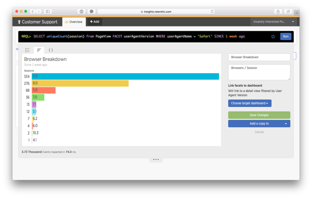Click the red 5.0 bar
Screen dimensions: 312x198
44,90
